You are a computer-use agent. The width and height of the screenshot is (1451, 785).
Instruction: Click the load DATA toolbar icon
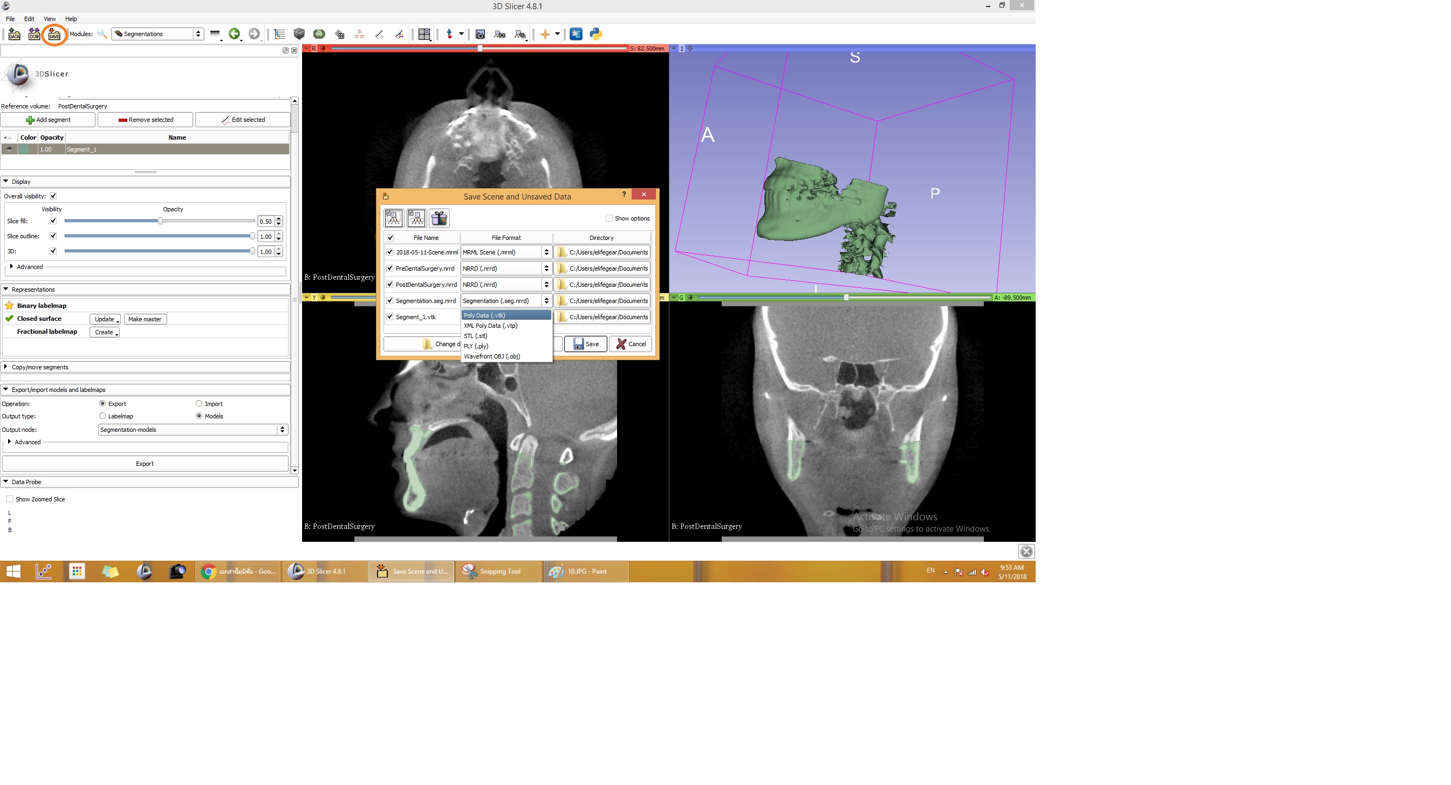pyautogui.click(x=14, y=34)
